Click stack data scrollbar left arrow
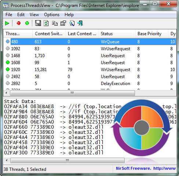Screen dimensions: 179x176 pyautogui.click(x=7, y=160)
